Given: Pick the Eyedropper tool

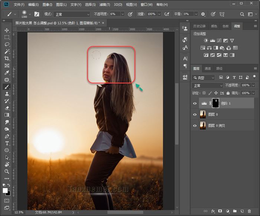Looking at the screenshot, I should (7, 73).
